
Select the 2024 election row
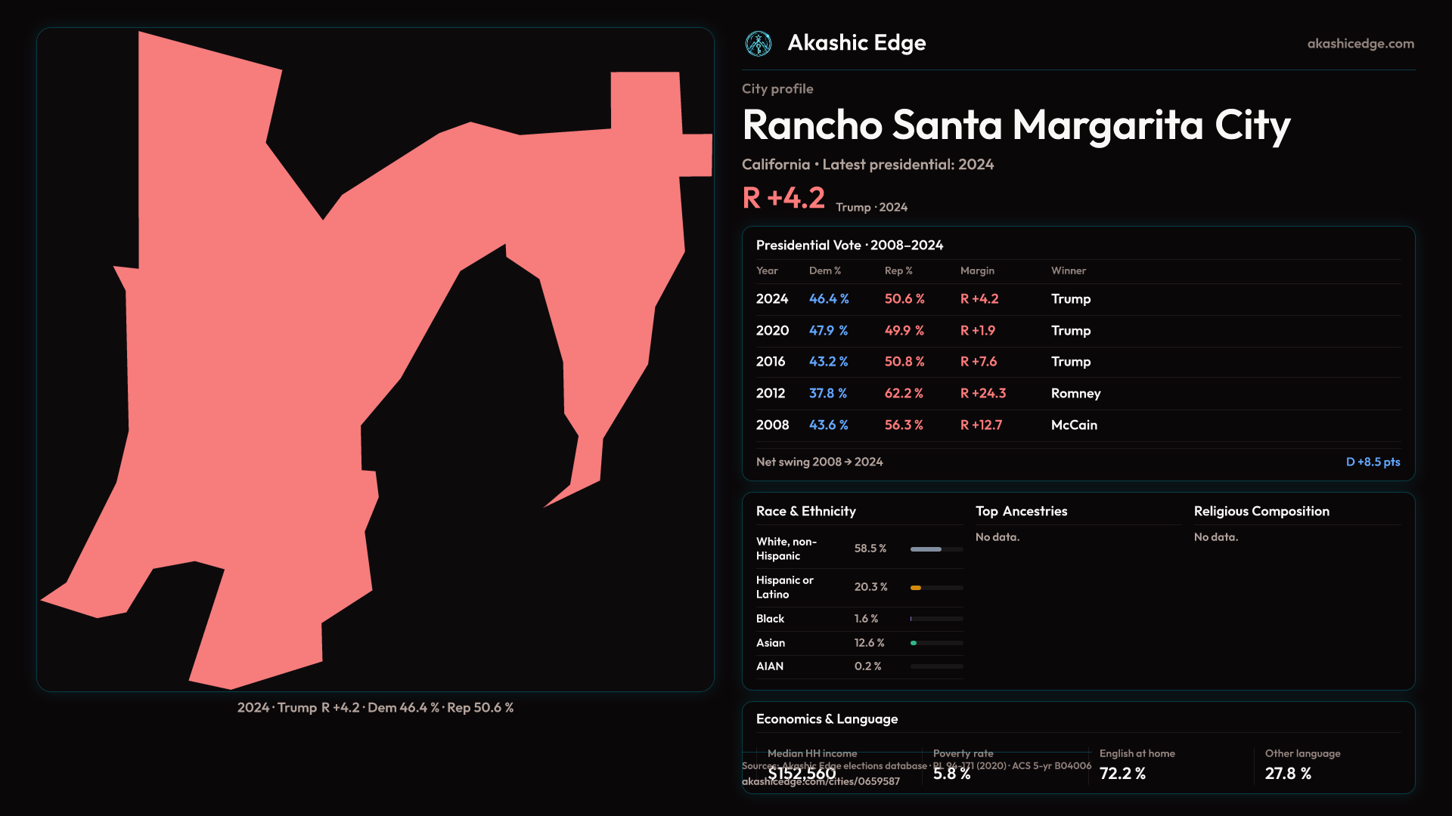click(772, 299)
